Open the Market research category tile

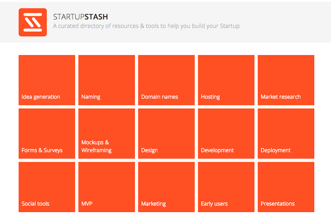click(x=286, y=80)
